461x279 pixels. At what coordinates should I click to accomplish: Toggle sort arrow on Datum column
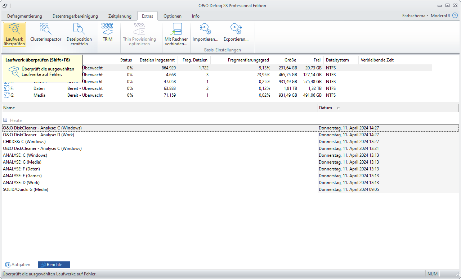pos(338,108)
